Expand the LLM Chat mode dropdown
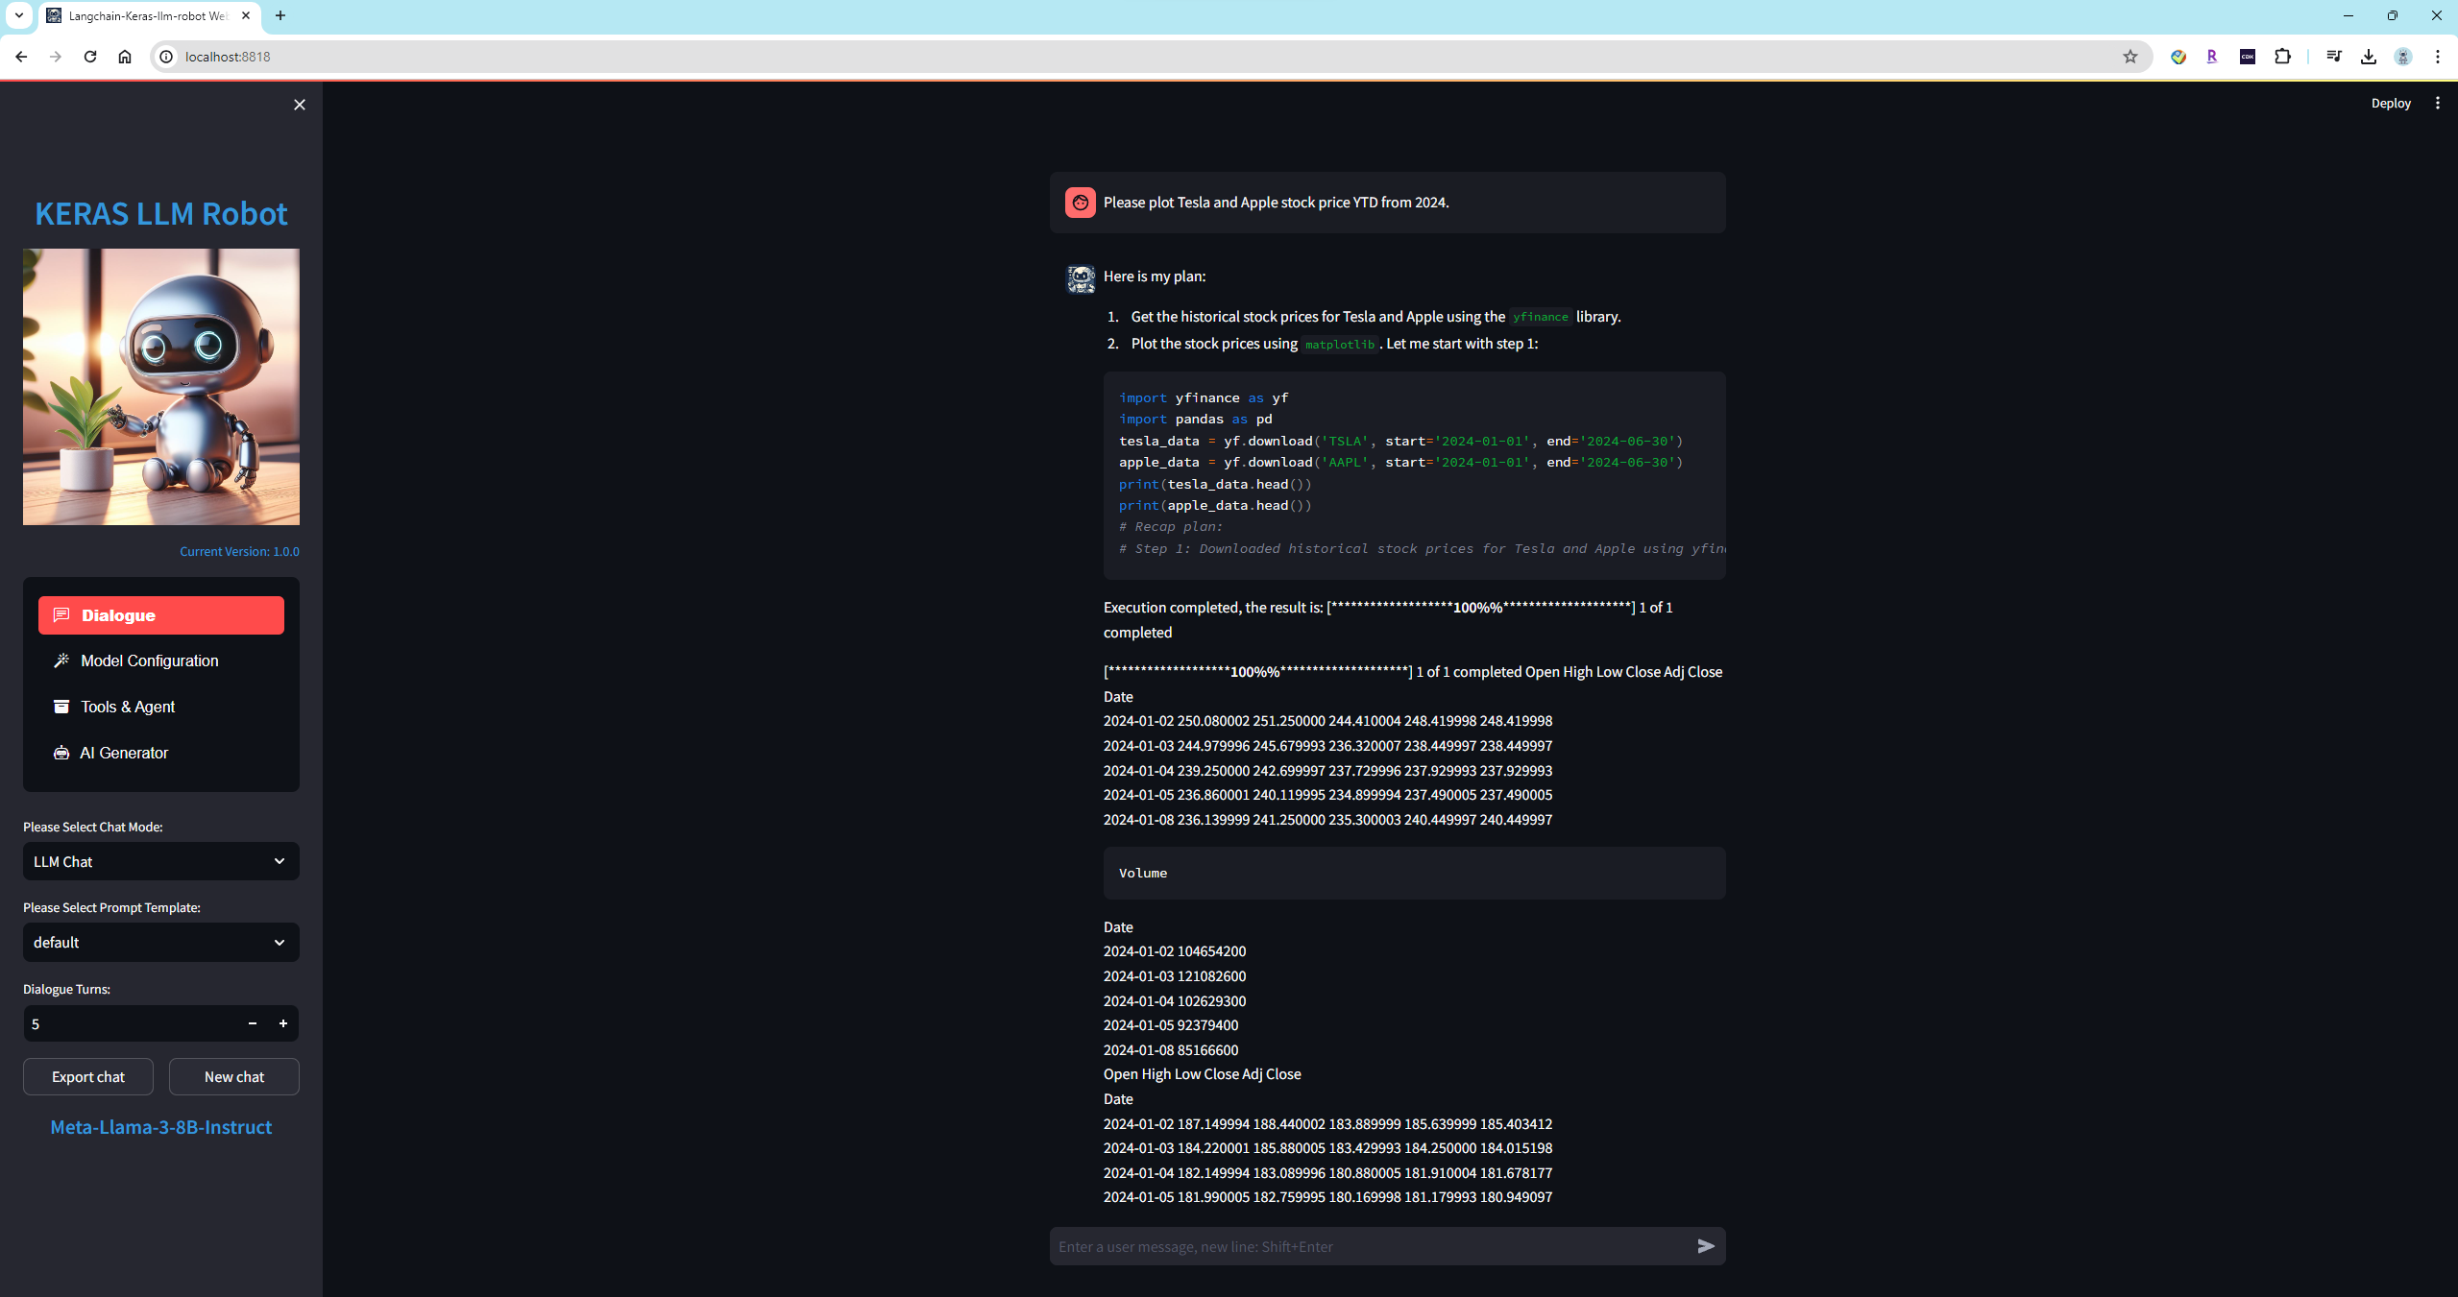The image size is (2458, 1297). (160, 861)
